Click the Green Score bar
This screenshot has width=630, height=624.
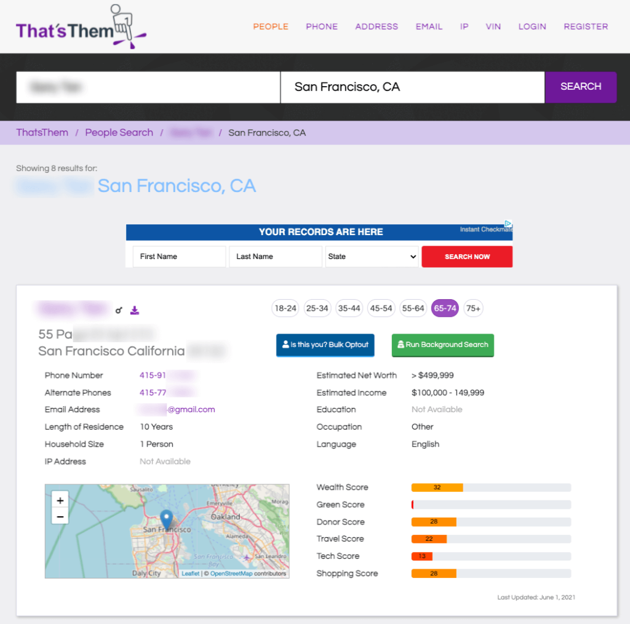(491, 505)
